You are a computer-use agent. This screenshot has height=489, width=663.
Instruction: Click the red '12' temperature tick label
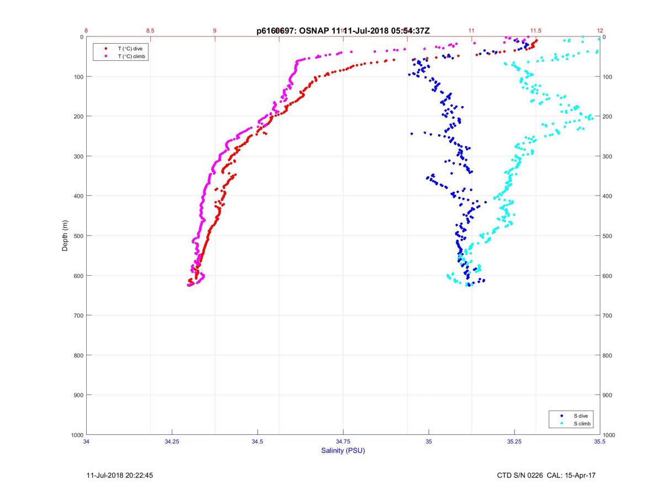[x=599, y=31]
